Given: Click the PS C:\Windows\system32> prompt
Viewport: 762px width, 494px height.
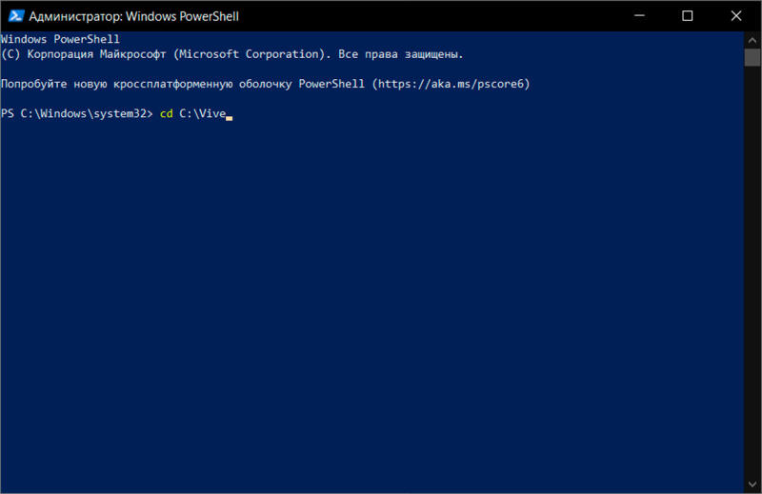Looking at the screenshot, I should 77,113.
